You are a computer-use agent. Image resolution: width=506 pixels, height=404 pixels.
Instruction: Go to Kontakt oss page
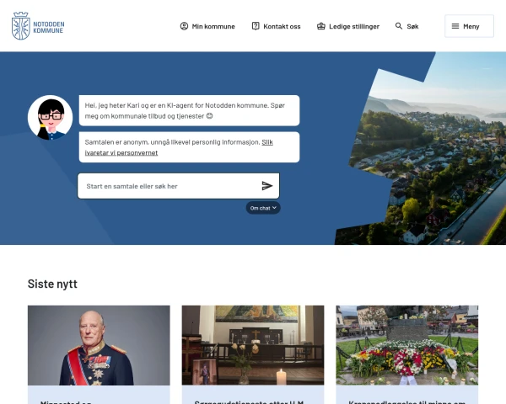pos(277,26)
